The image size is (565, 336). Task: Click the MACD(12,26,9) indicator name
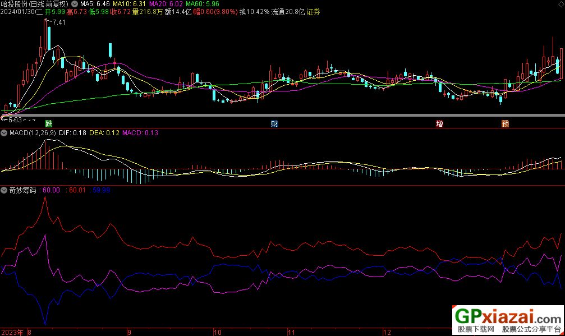(x=33, y=133)
